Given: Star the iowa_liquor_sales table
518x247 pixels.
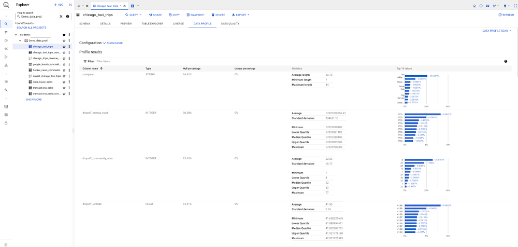Looking at the screenshot, I should point(64,82).
